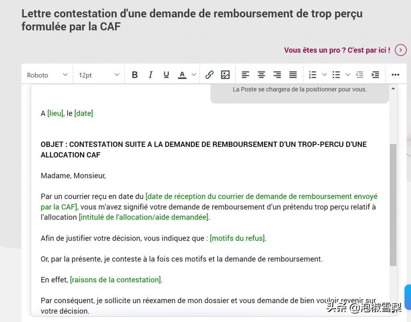Apply the text color button
Viewport: 411px width, 322px height.
(182, 75)
